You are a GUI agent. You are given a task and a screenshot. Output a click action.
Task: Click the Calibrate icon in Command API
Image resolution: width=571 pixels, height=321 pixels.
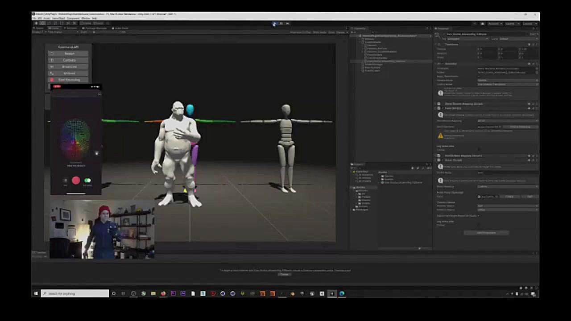52,60
